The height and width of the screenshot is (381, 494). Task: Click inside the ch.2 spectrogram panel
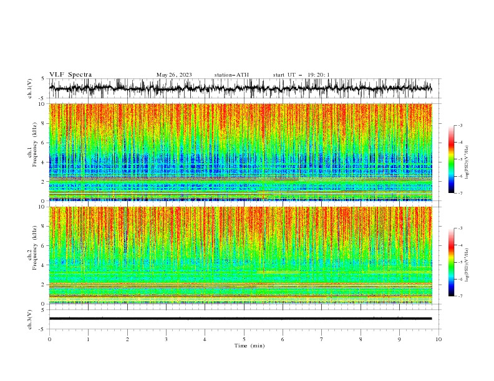pos(241,255)
